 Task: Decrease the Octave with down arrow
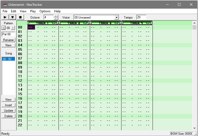(x=56, y=19)
